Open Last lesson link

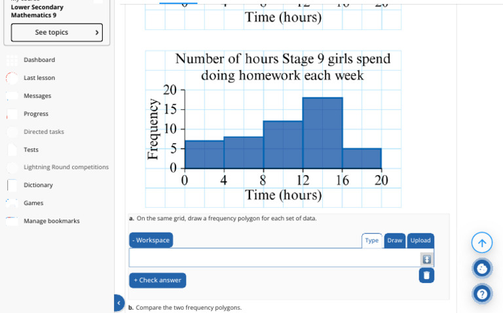click(39, 78)
